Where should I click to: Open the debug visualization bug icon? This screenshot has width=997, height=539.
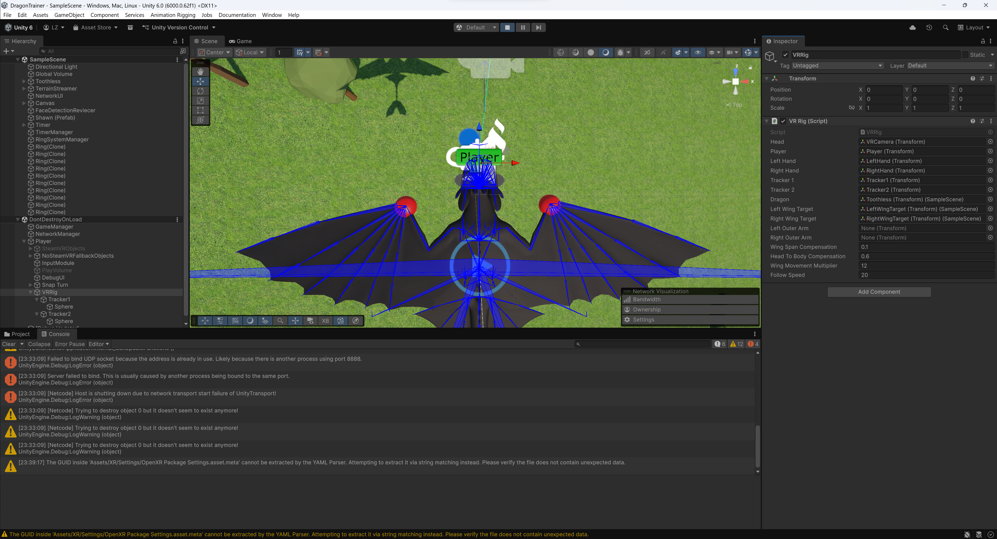pyautogui.click(x=620, y=52)
